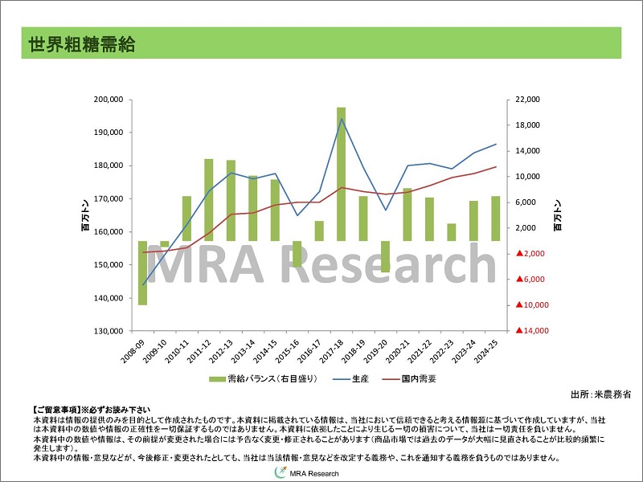Click the red 国内需要 legend line marker
The height and width of the screenshot is (482, 643).
click(391, 379)
